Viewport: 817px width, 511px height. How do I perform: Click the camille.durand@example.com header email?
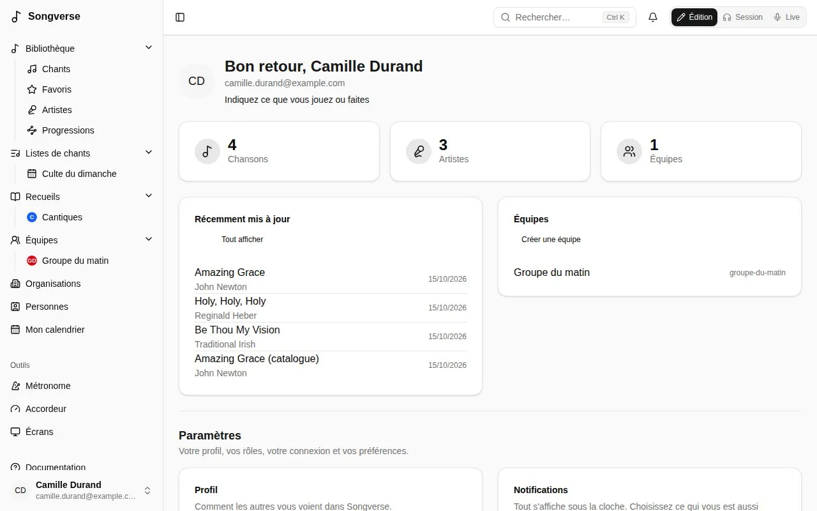pyautogui.click(x=285, y=83)
